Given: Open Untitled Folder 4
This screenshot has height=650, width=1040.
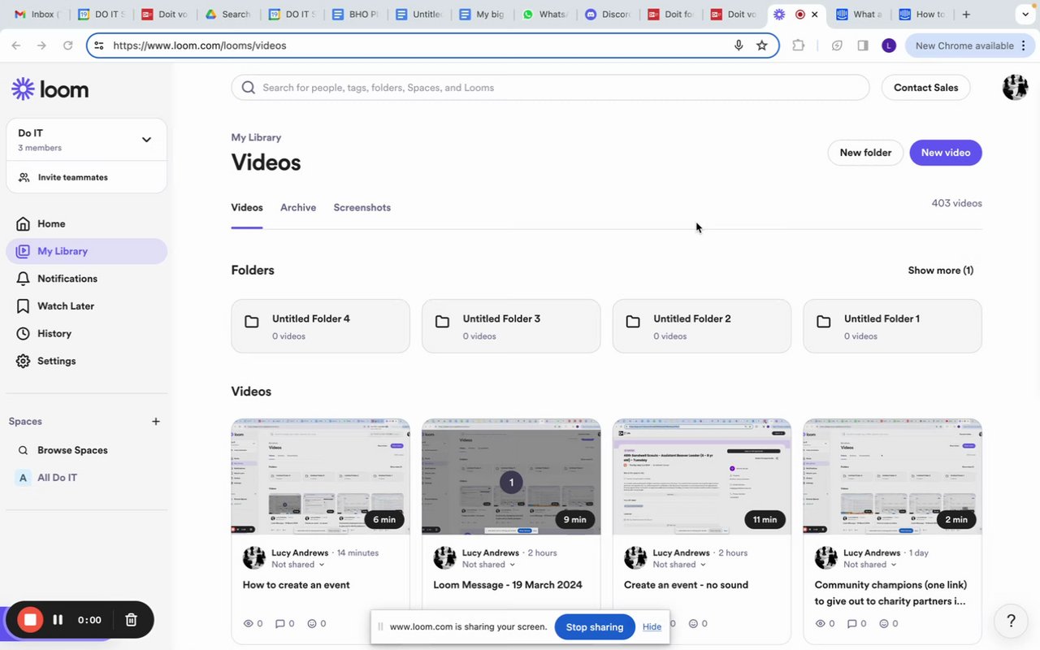Looking at the screenshot, I should 320,326.
